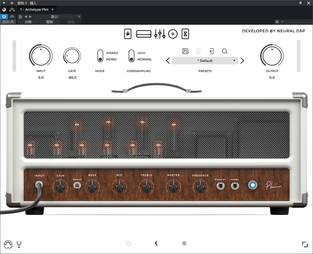The height and width of the screenshot is (254, 313).
Task: Flip the amp Power switch
Action: click(235, 186)
